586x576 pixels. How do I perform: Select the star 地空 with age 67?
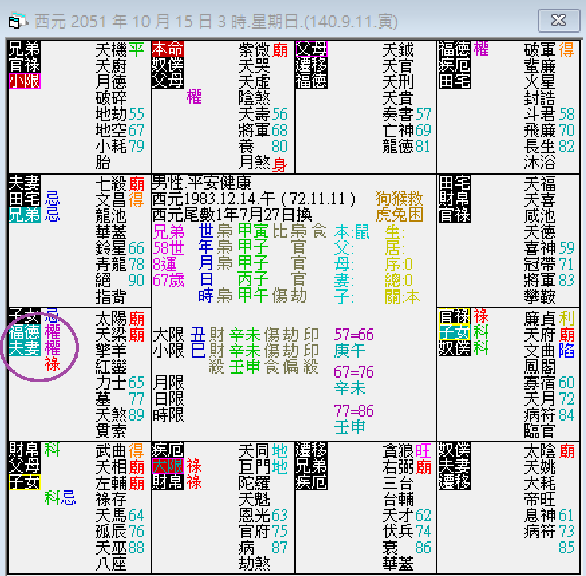coord(111,130)
